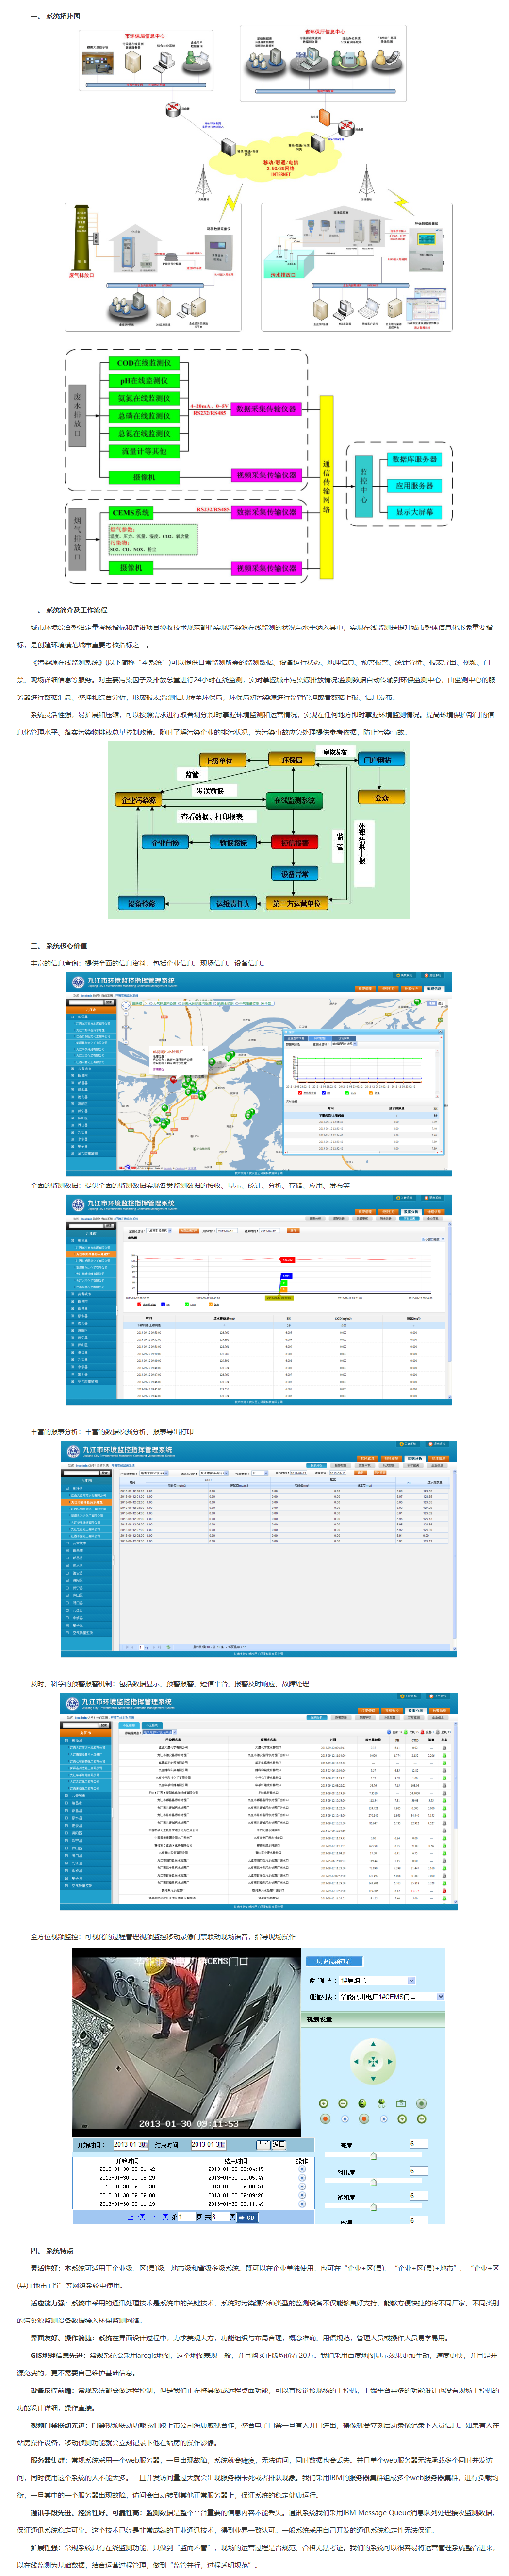The height and width of the screenshot is (2576, 509).
Task: Toggle the green COD legend checkbox under curve chart
Action: (x=187, y=1304)
